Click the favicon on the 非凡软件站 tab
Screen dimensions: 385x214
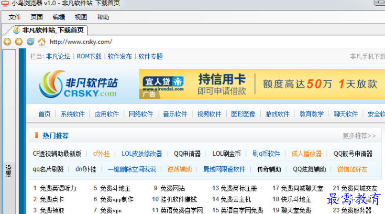click(x=17, y=30)
